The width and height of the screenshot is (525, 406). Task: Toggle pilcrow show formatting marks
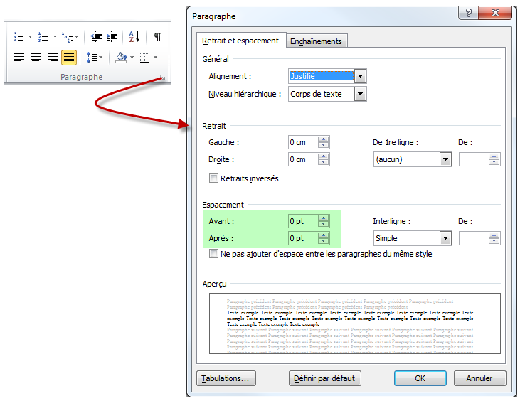click(157, 36)
